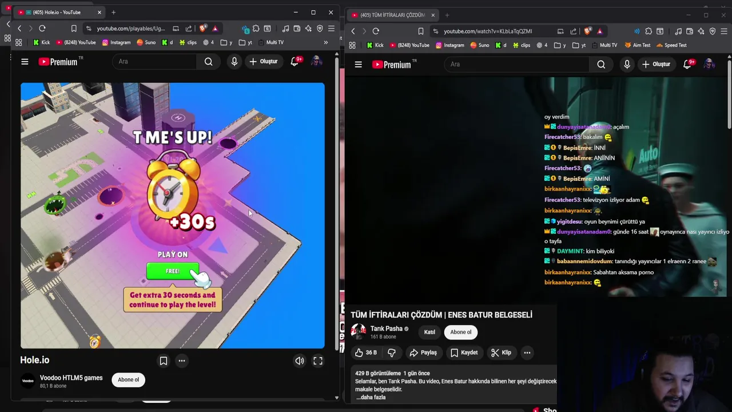The image size is (732, 412).
Task: Open Aim Test bookmark in right browser
Action: tap(638, 45)
